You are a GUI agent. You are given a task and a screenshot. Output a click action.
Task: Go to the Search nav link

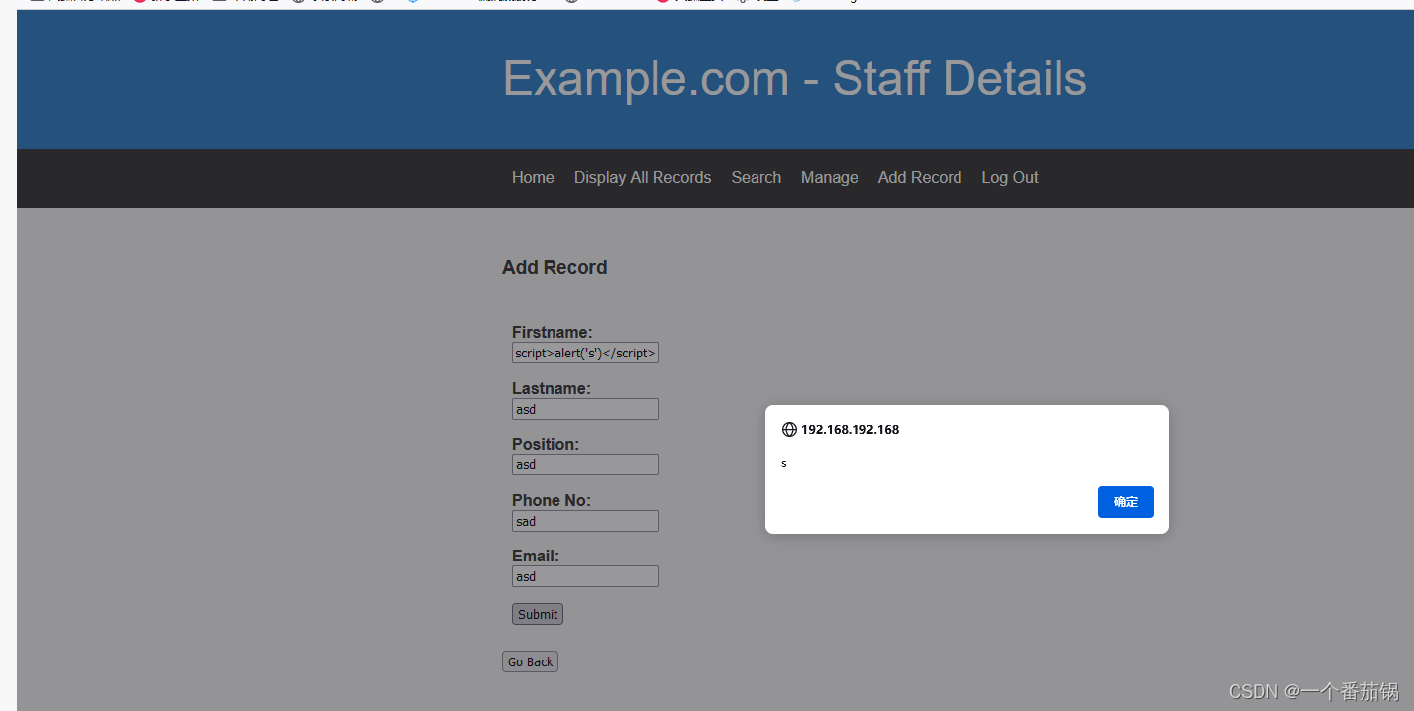(757, 178)
